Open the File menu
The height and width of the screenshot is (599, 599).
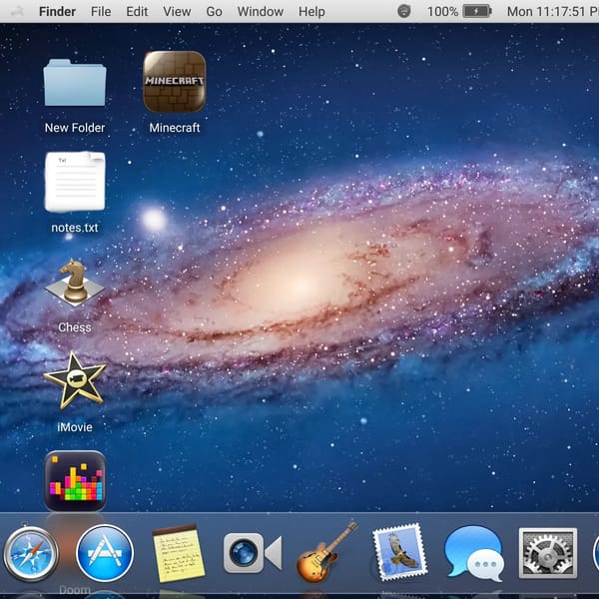tap(101, 11)
